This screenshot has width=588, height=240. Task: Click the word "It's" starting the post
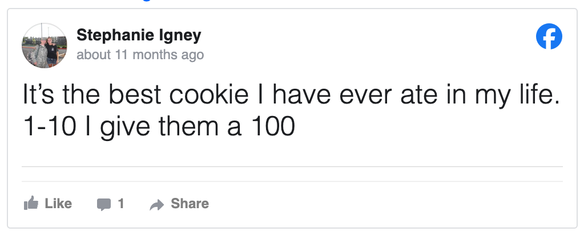(x=39, y=95)
